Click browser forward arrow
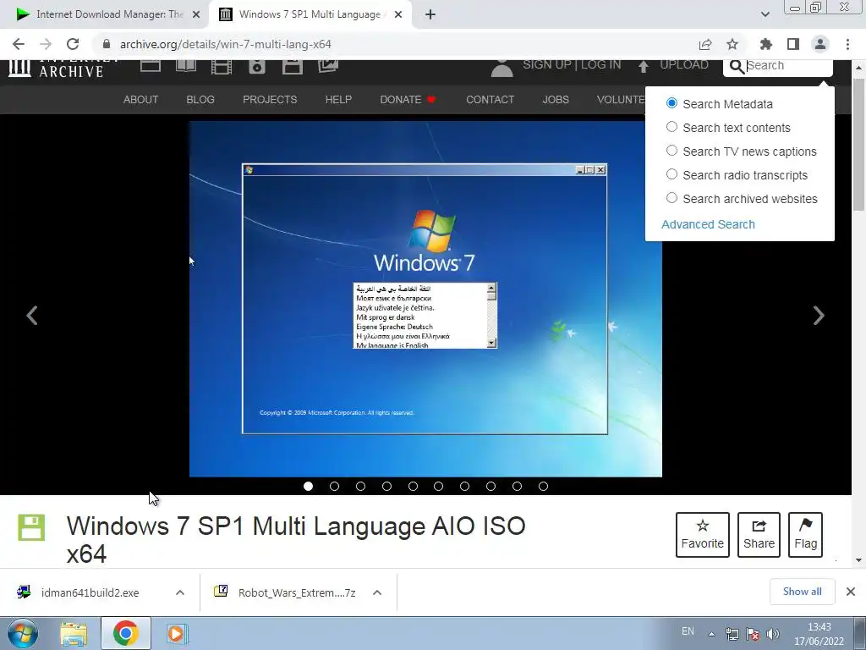Viewport: 866px width, 650px height. [46, 44]
